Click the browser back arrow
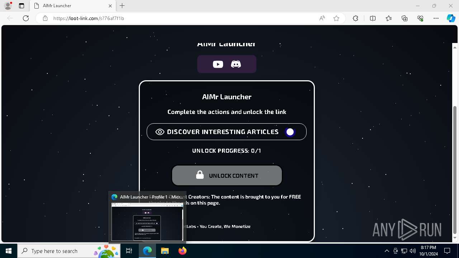The width and height of the screenshot is (459, 258). [x=10, y=18]
